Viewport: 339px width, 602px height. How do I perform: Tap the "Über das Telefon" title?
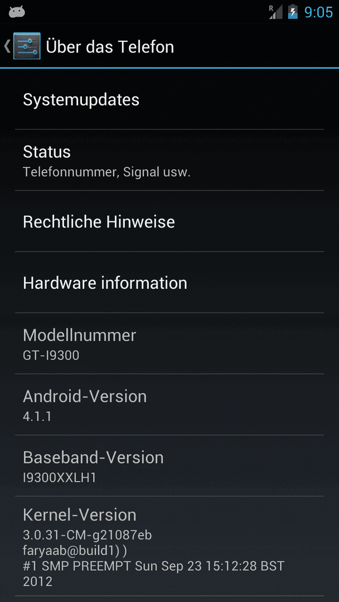tap(110, 47)
